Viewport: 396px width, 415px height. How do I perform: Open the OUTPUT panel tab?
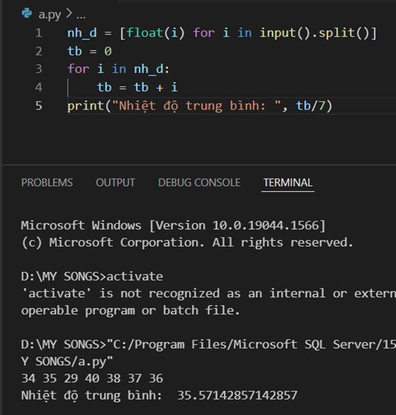coord(115,183)
